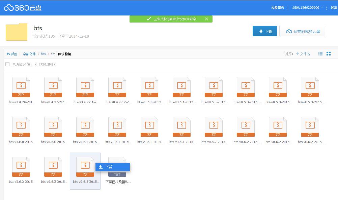Click the 360云盘 logo
338x200 pixels.
(x=23, y=8)
